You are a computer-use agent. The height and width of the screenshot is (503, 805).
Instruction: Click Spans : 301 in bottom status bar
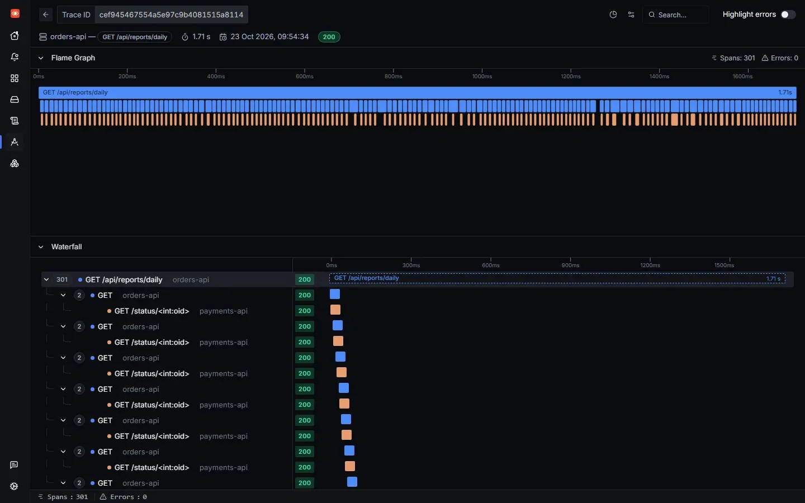pos(63,497)
